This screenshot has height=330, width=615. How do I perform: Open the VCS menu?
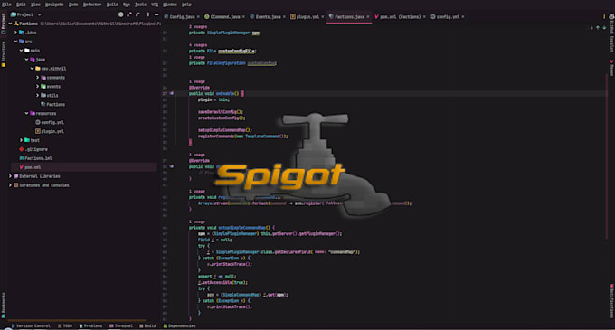155,5
